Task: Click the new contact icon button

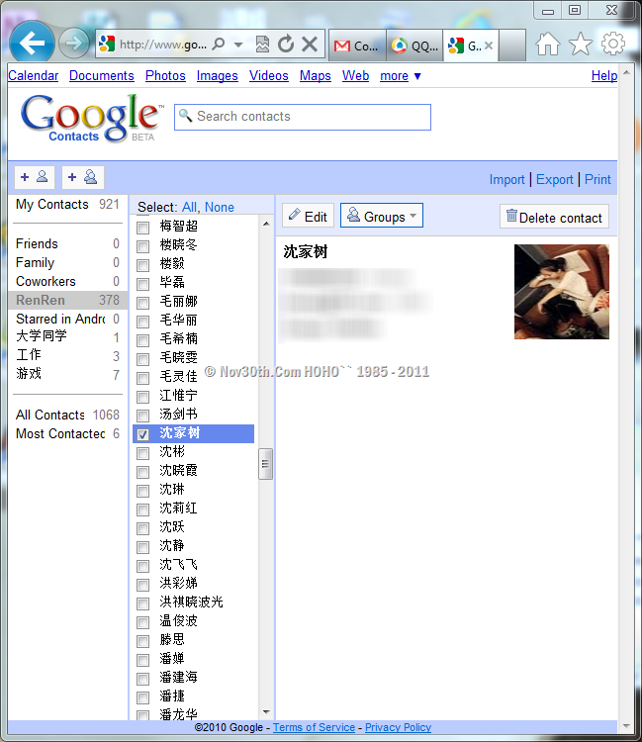Action: [35, 177]
